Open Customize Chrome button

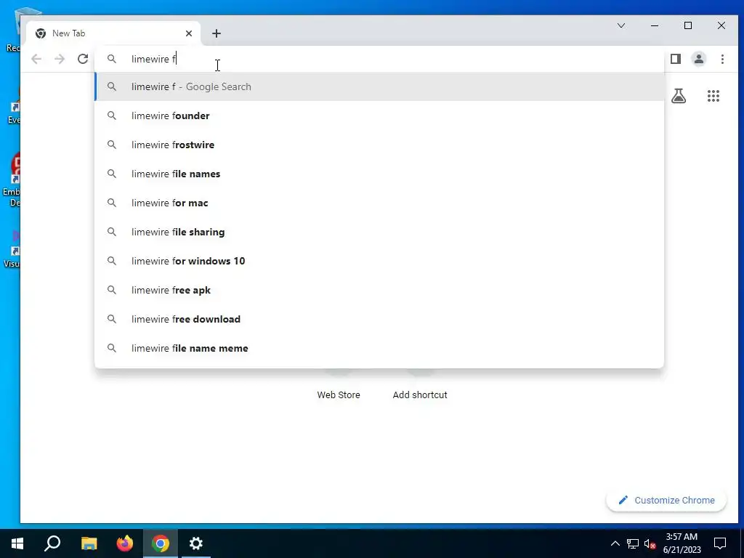pos(666,500)
